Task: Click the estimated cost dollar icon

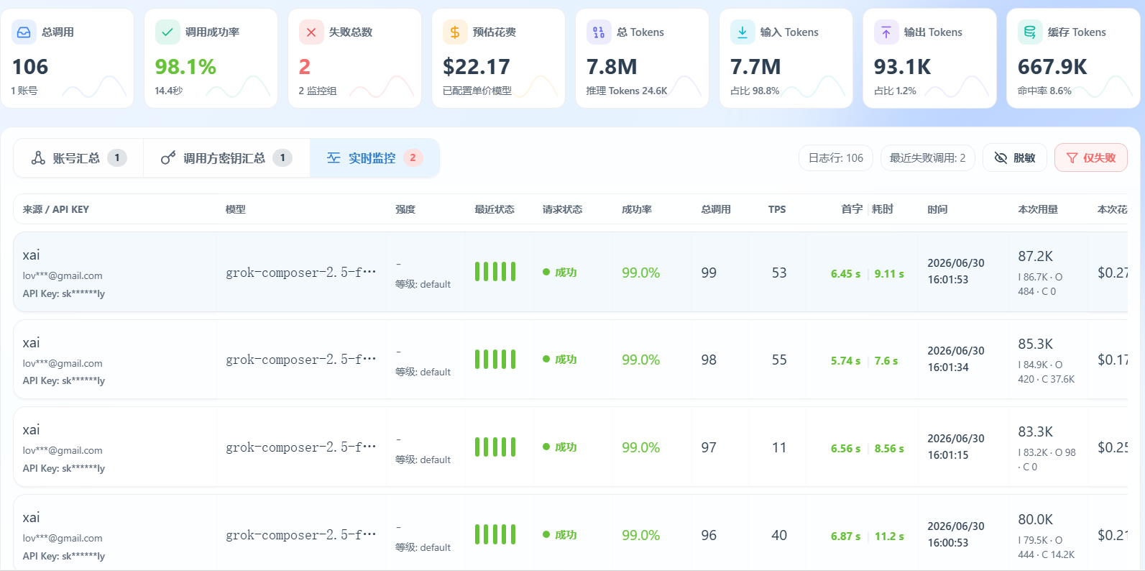Action: 455,32
